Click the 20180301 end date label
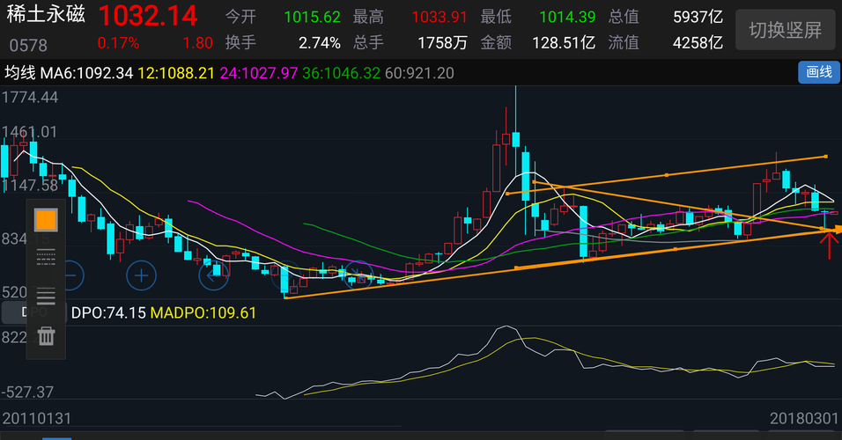This screenshot has width=842, height=440. (804, 418)
